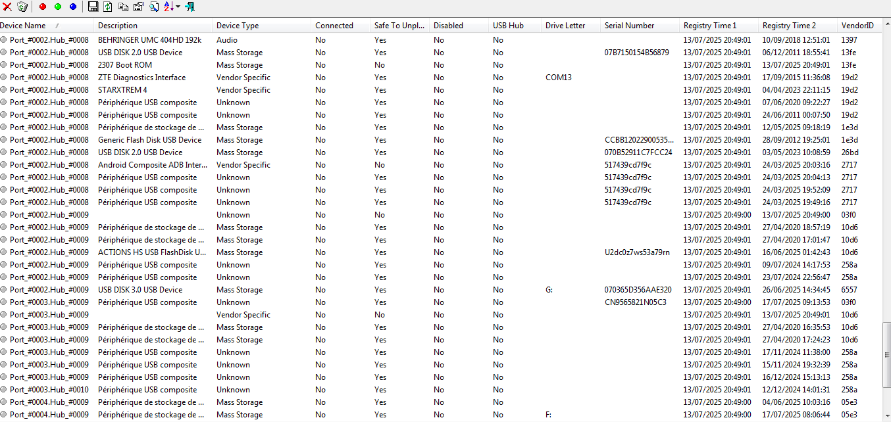
Task: Click serial number 070365D356AAE320
Action: [x=638, y=289]
